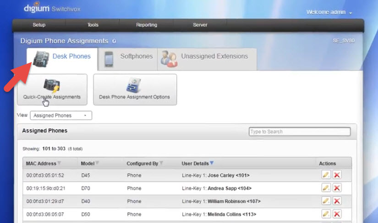Switch to the Softphones tab
Image resolution: width=378 pixels, height=223 pixels.
click(x=128, y=59)
